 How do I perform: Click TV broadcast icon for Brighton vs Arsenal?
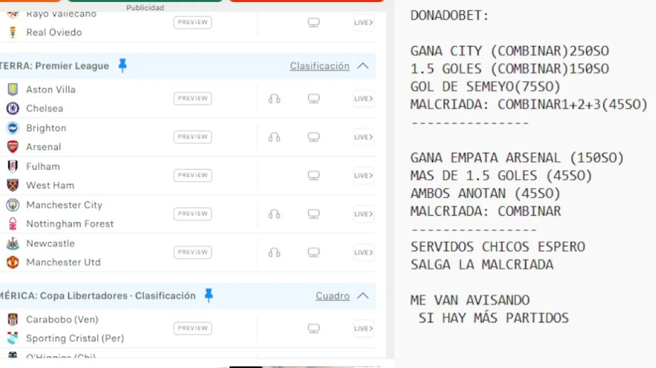(314, 137)
